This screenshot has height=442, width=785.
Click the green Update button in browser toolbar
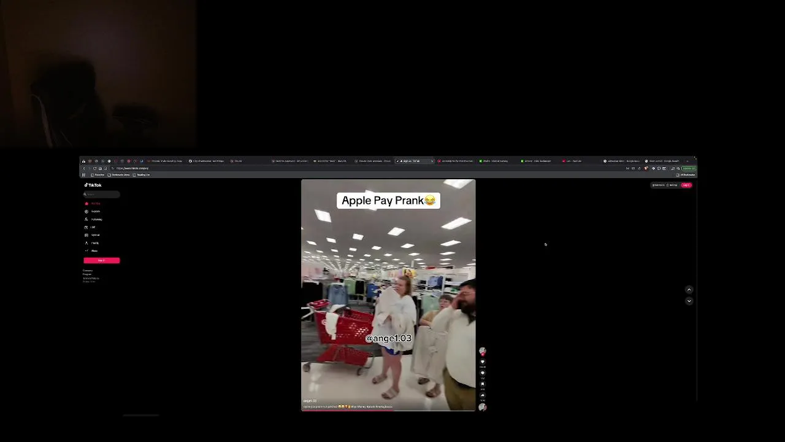688,168
